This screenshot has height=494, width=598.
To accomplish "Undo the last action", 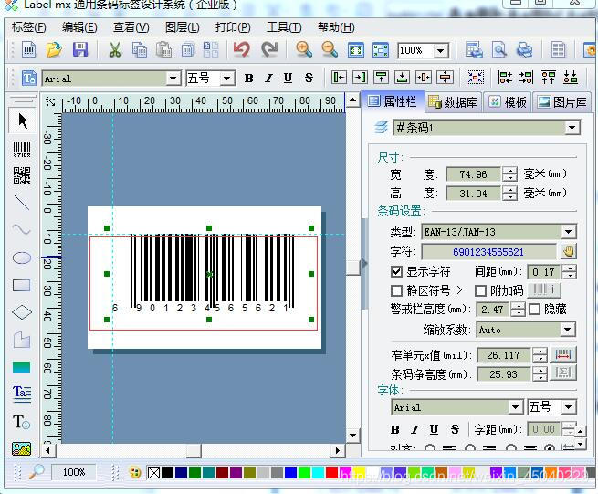I will coord(241,50).
